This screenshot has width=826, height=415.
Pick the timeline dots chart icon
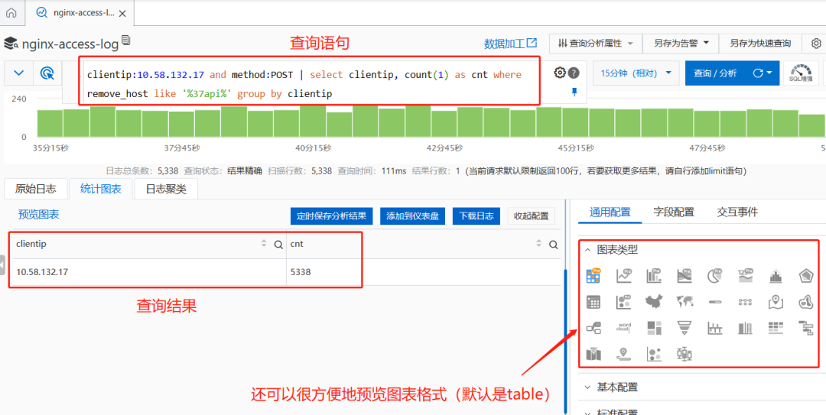[x=746, y=301]
